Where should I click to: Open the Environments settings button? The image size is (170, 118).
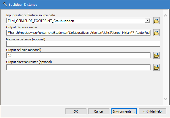pyautogui.click(x=124, y=111)
